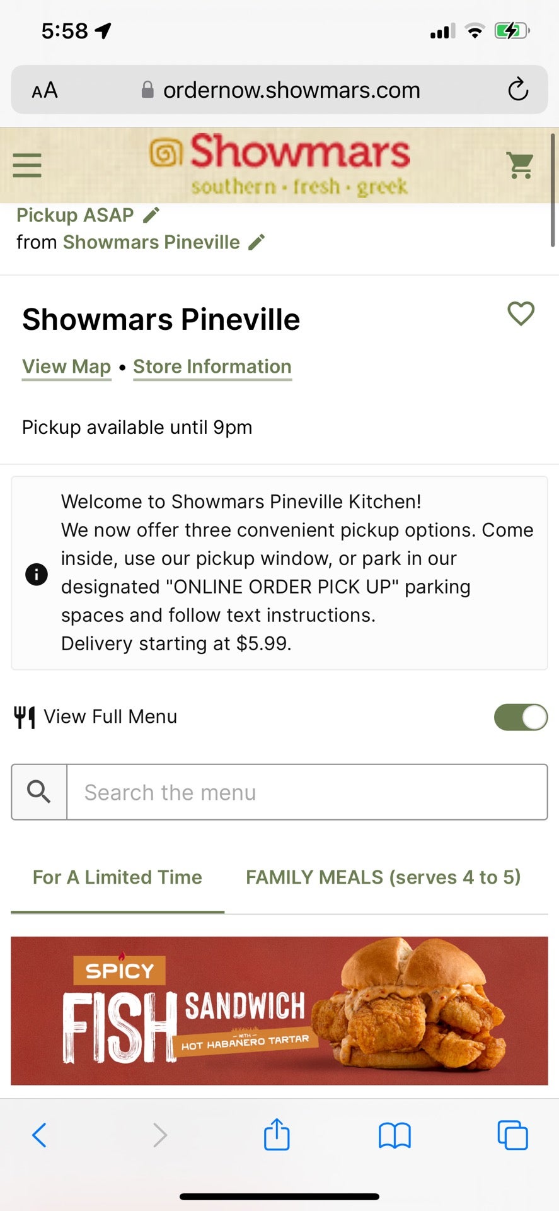Show all open Safari tabs
The height and width of the screenshot is (1211, 559).
click(513, 1135)
